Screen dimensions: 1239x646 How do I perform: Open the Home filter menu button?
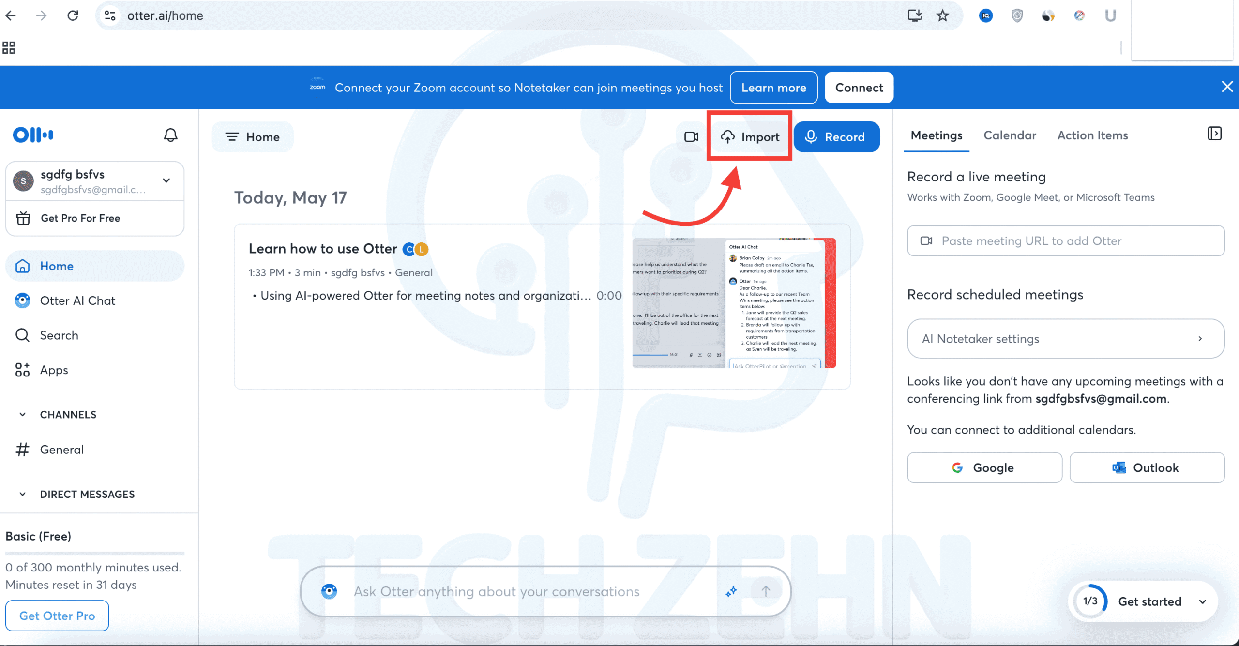click(x=252, y=137)
